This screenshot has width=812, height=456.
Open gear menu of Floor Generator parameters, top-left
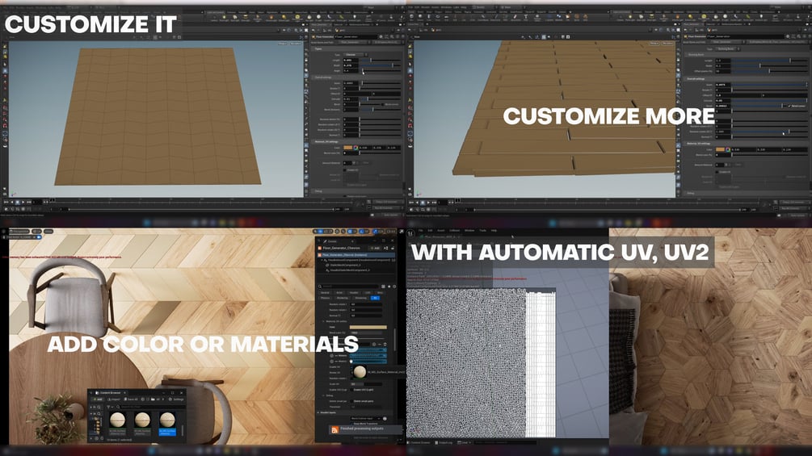[x=381, y=36]
